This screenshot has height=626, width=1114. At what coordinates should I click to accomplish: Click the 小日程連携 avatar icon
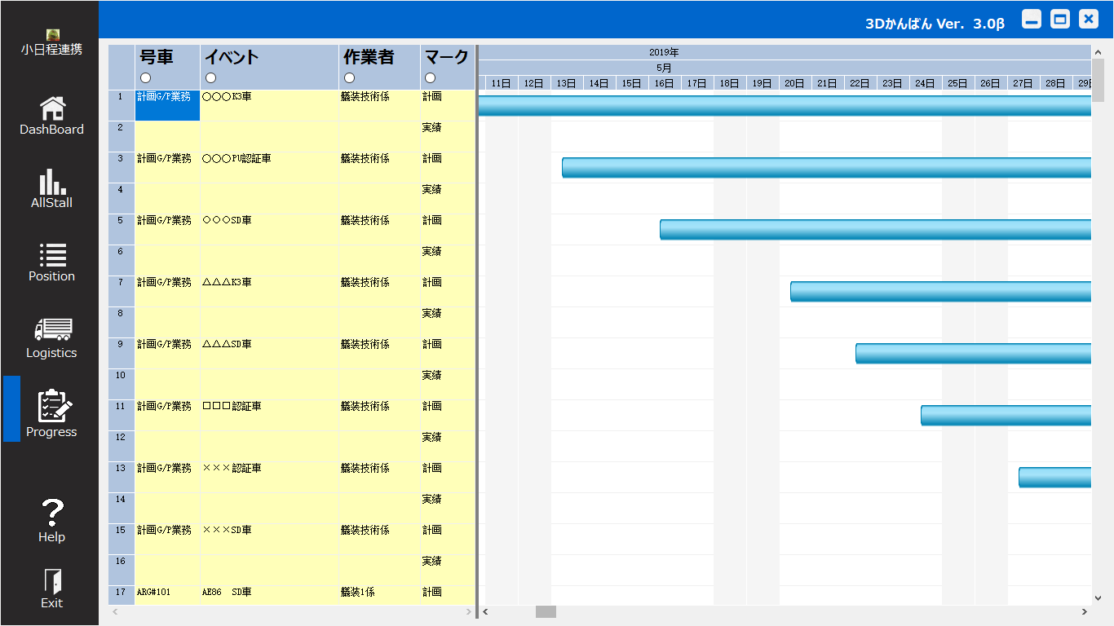tap(52, 35)
